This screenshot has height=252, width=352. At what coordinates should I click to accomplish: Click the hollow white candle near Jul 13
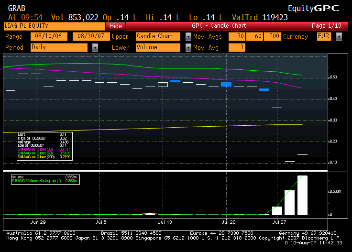point(163,85)
